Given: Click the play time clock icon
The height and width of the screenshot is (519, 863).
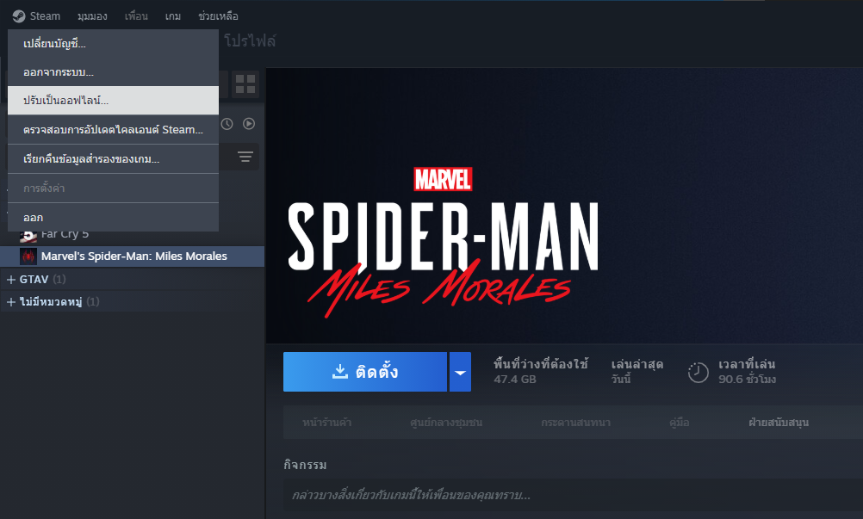Looking at the screenshot, I should (x=698, y=372).
